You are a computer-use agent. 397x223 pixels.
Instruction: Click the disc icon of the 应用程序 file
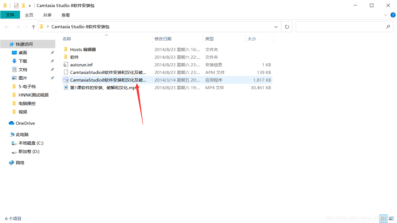66,80
